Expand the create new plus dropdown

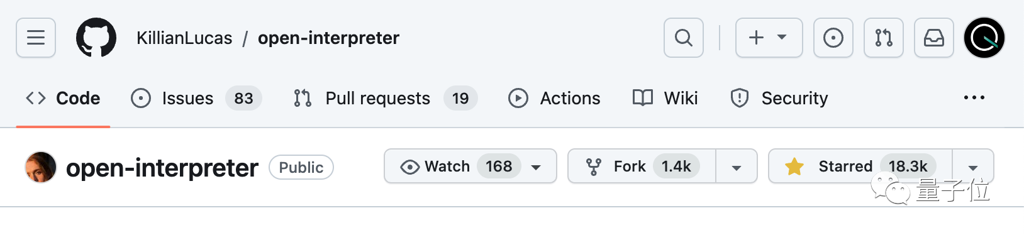click(x=769, y=38)
